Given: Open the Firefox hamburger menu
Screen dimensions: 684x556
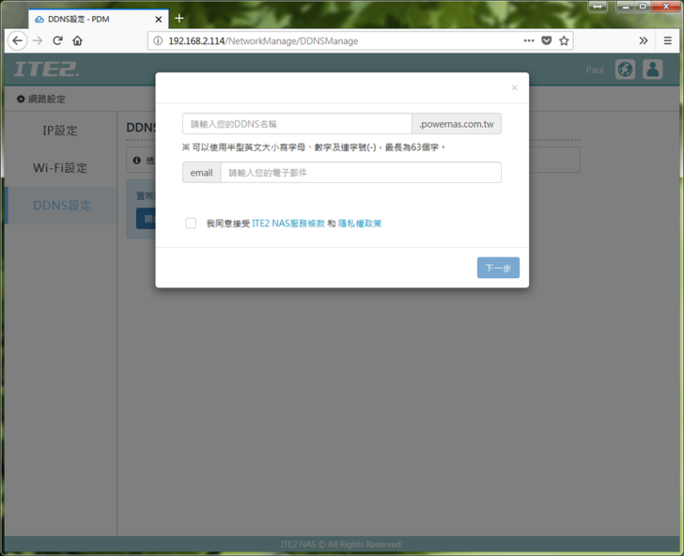Looking at the screenshot, I should pos(667,40).
